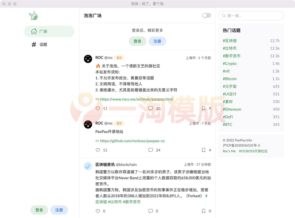Click 沪ICP备2020036525号-5 footer text
This screenshot has height=218, width=295.
[241, 145]
